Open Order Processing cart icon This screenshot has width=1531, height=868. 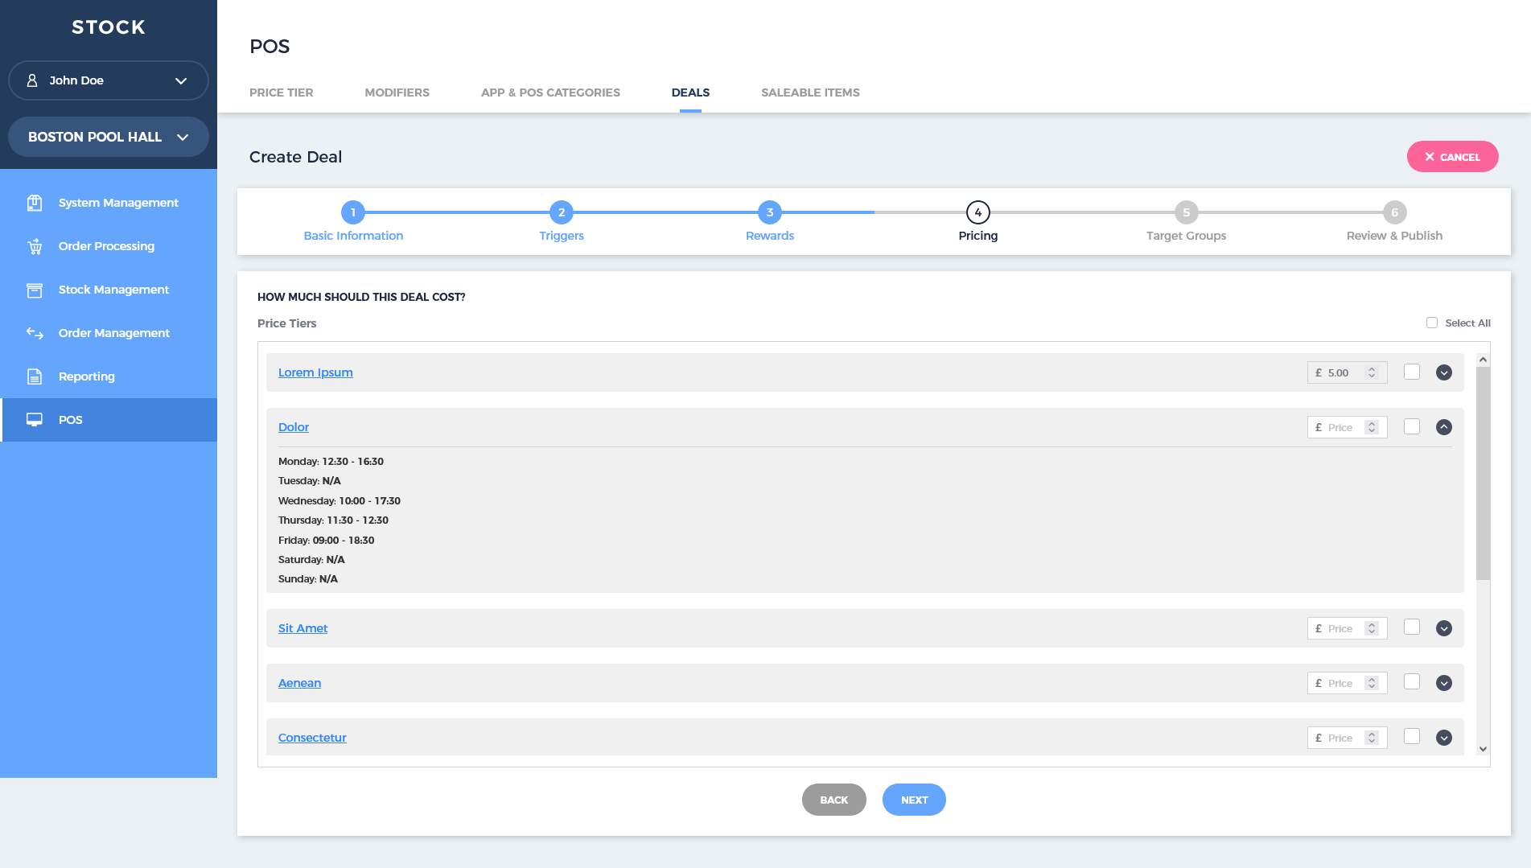(35, 246)
